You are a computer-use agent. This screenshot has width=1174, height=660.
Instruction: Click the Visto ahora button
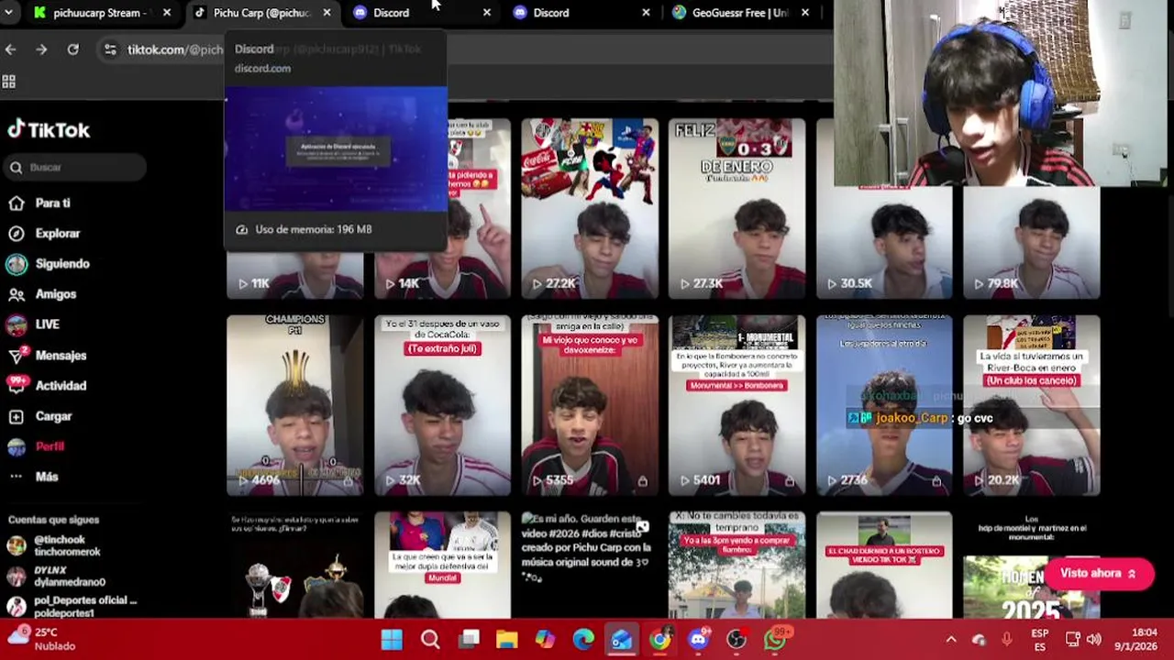click(x=1099, y=574)
